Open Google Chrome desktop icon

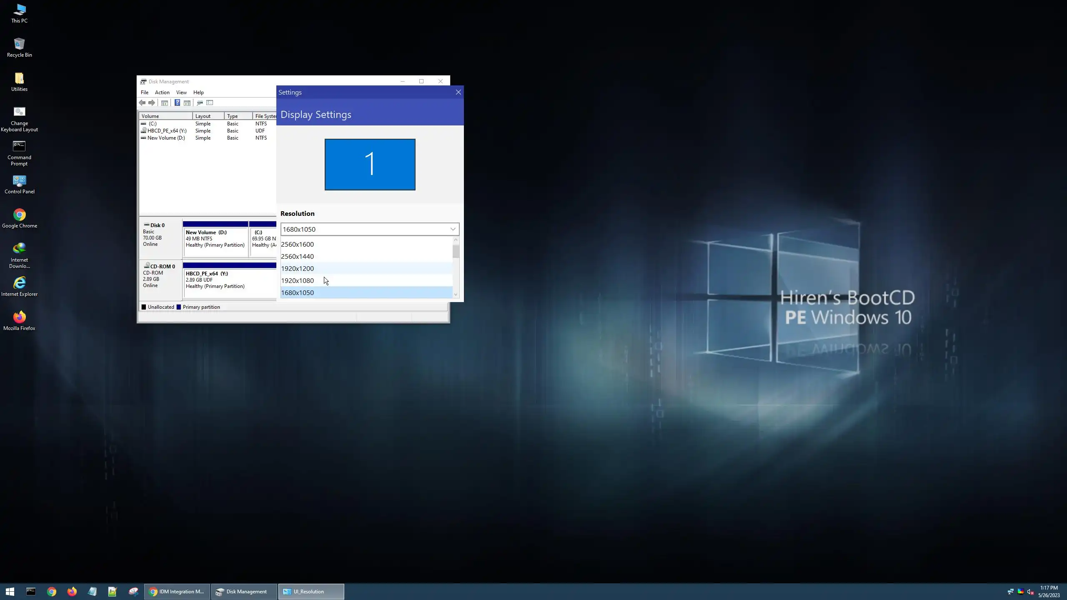tap(19, 218)
